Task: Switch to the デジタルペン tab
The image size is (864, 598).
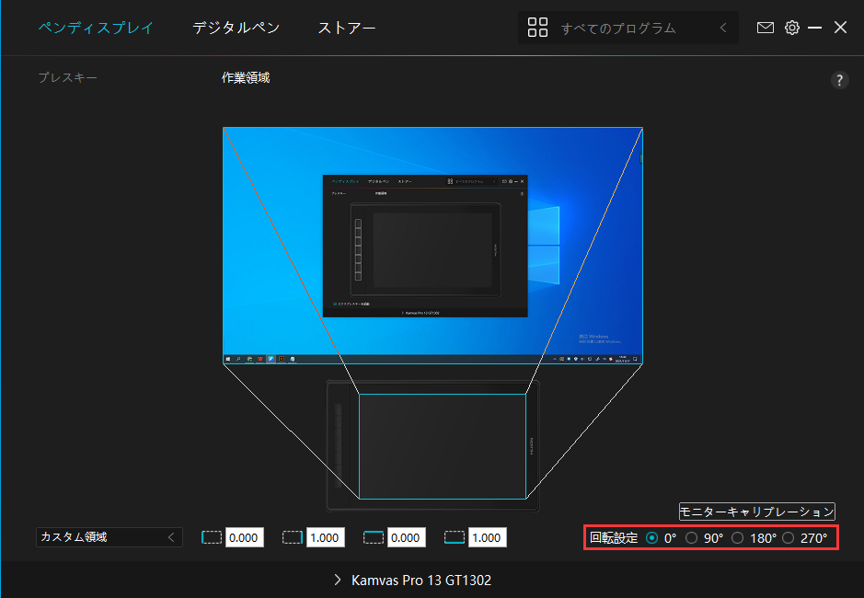Action: click(236, 28)
